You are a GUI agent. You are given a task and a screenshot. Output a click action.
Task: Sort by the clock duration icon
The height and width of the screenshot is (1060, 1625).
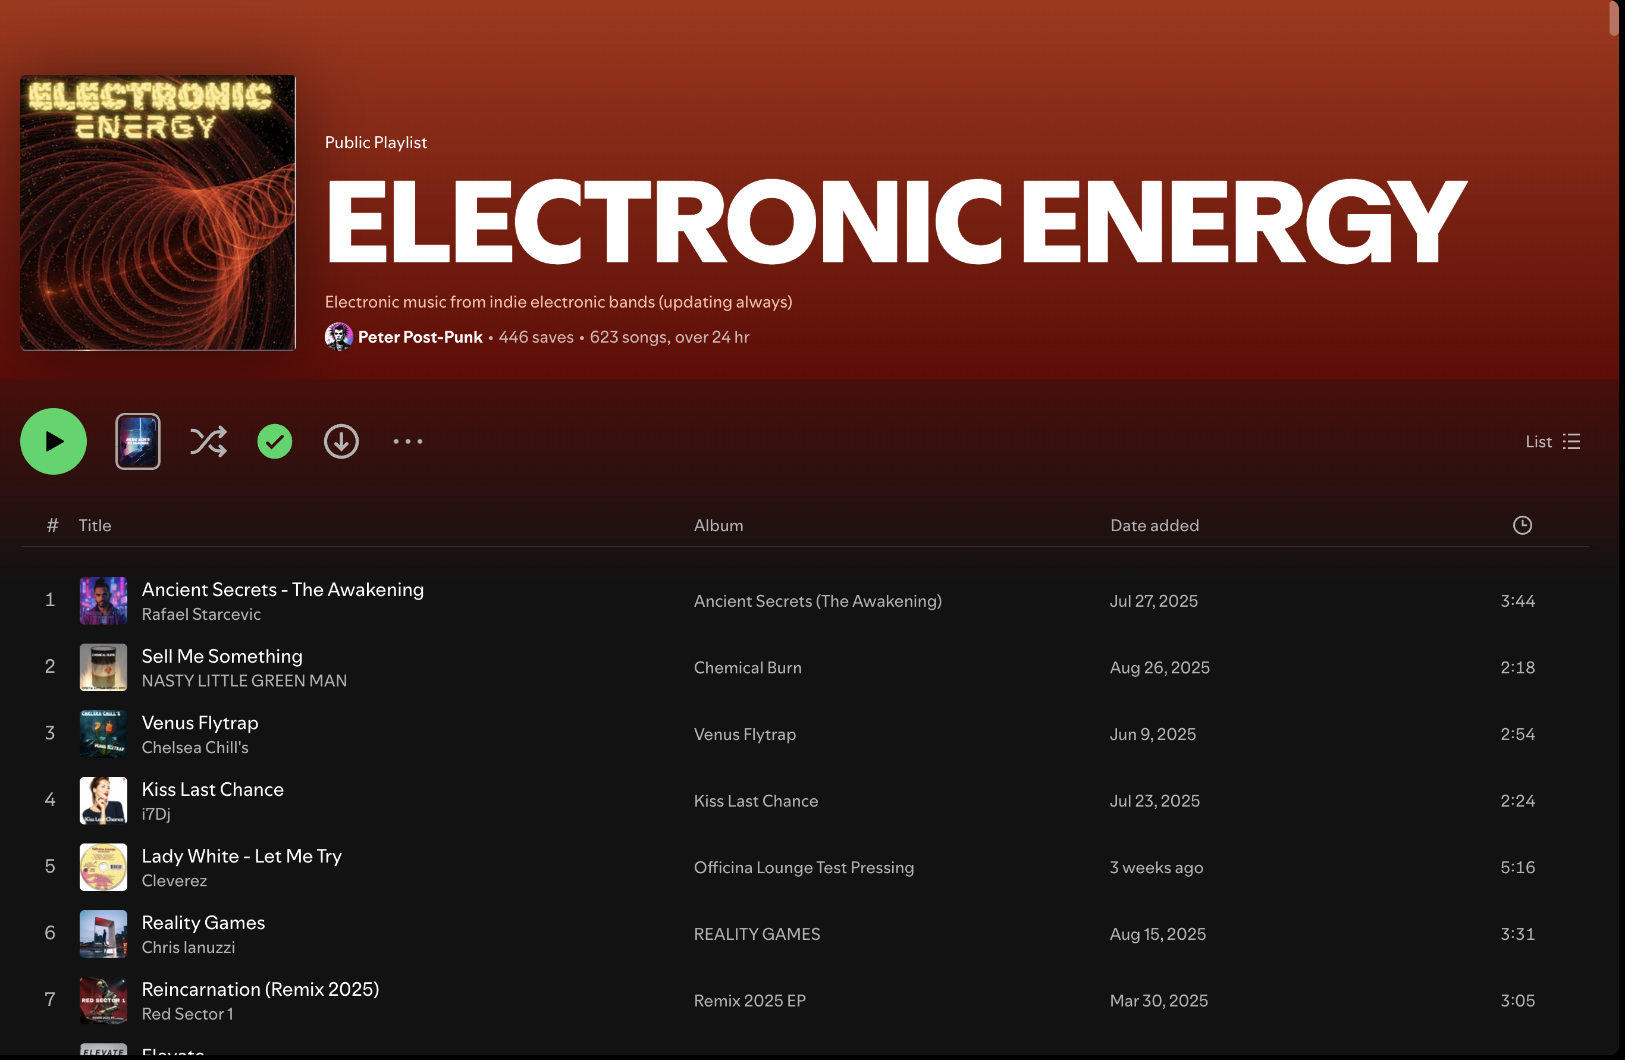(x=1522, y=525)
